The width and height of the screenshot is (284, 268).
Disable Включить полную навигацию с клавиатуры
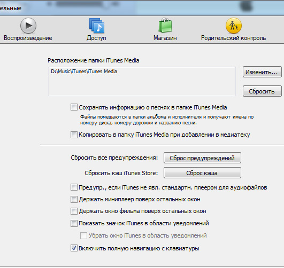coord(74,248)
